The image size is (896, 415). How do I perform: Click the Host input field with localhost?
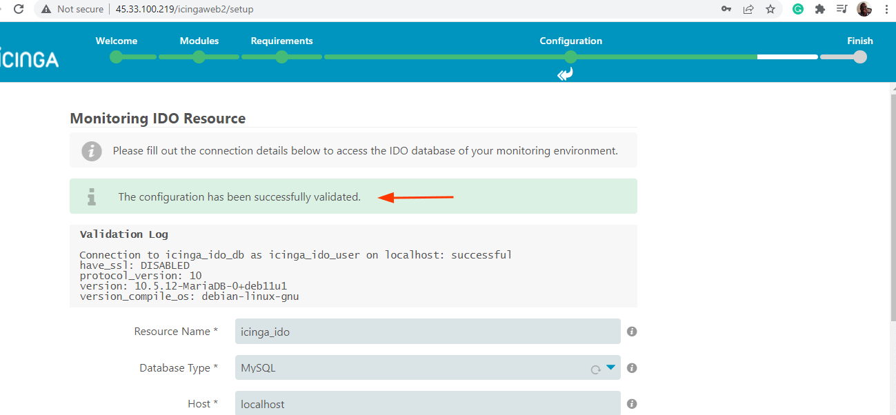pyautogui.click(x=427, y=404)
